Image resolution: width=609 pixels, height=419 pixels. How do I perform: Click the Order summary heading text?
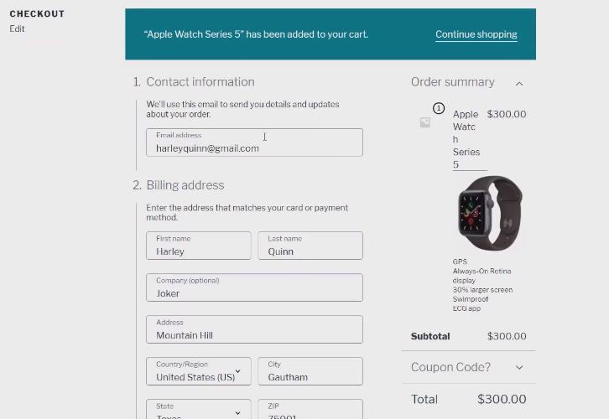453,82
